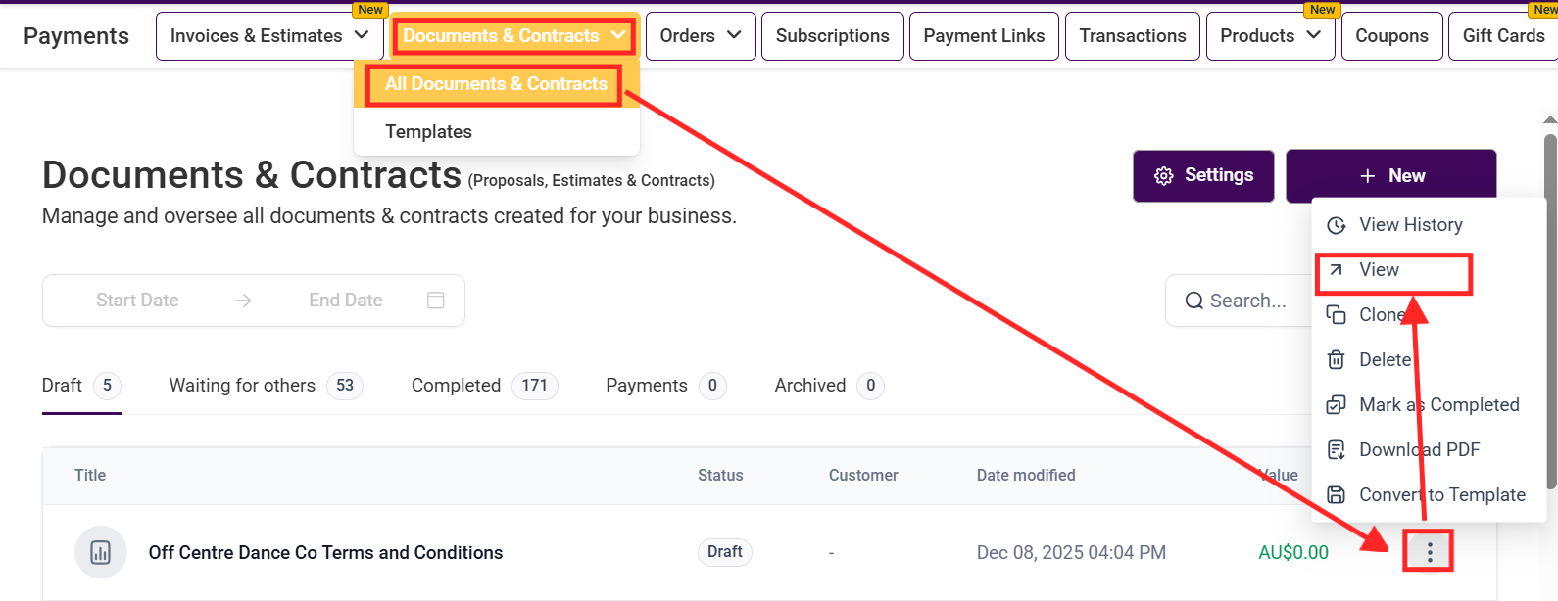Click the document chart icon beside title
The image size is (1558, 601).
point(100,552)
